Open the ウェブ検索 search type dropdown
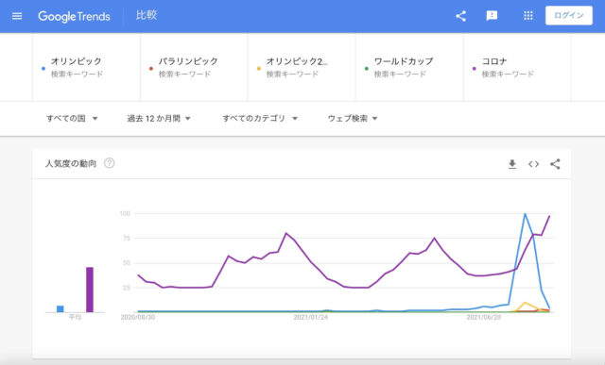 pos(353,118)
